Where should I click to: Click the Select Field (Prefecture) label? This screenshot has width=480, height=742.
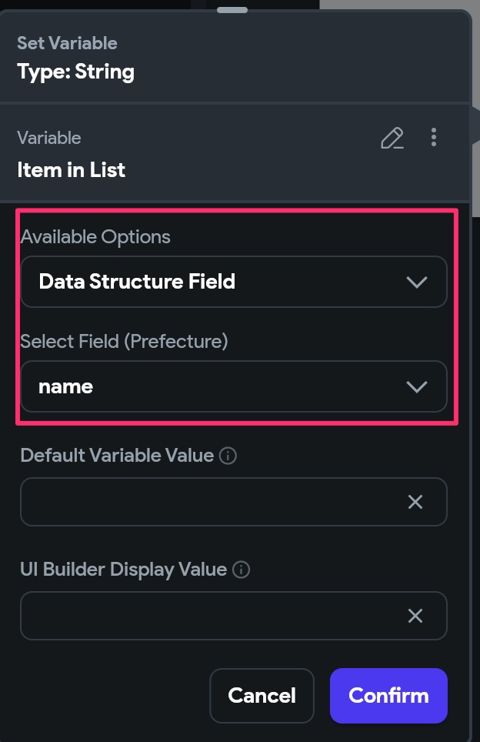[x=124, y=341]
